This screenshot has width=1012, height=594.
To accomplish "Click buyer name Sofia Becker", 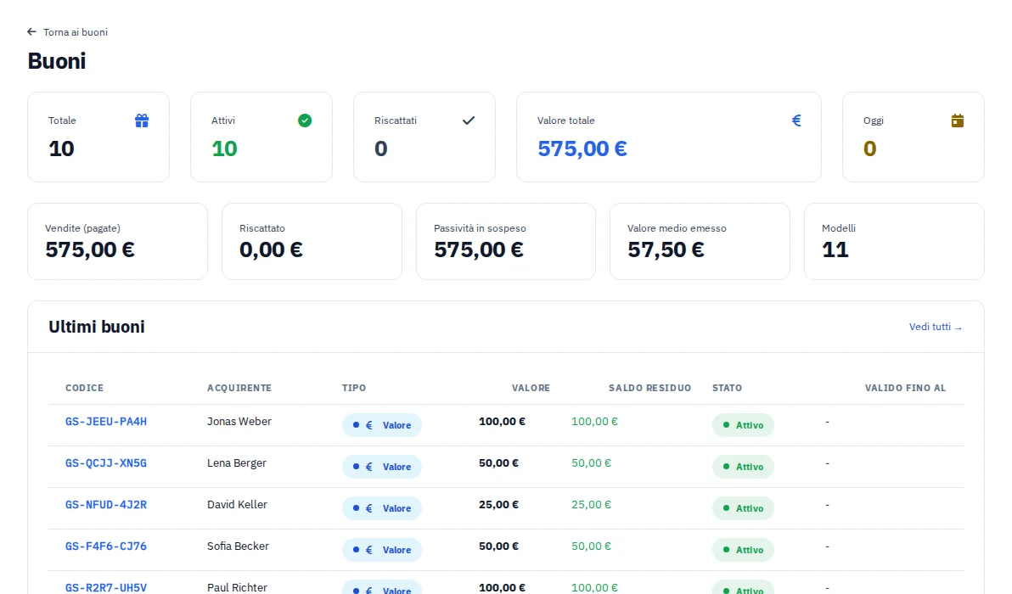I will tap(239, 546).
